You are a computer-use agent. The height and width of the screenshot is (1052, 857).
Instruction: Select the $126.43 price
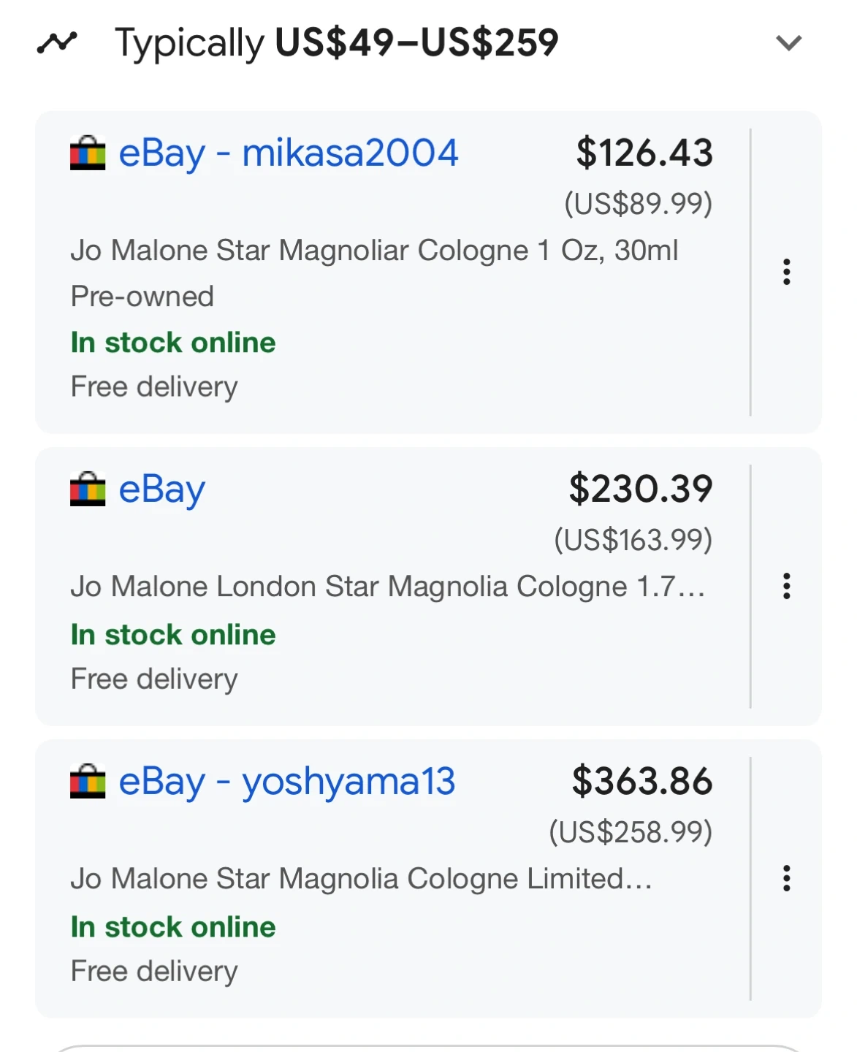click(x=644, y=153)
